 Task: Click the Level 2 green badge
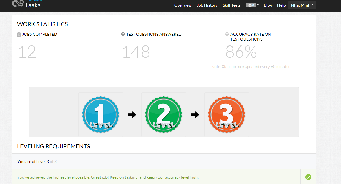coord(164,115)
